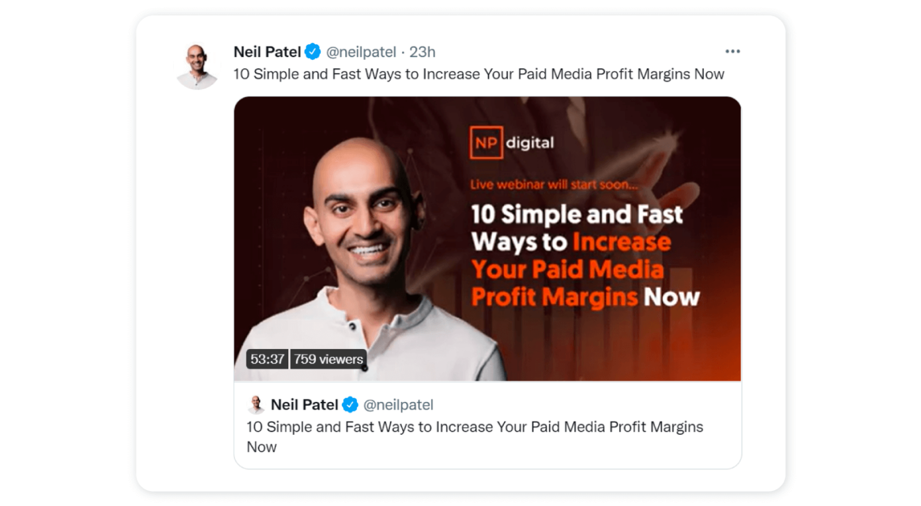This screenshot has width=921, height=506.
Task: Click the 759 viewers counter
Action: pyautogui.click(x=327, y=359)
